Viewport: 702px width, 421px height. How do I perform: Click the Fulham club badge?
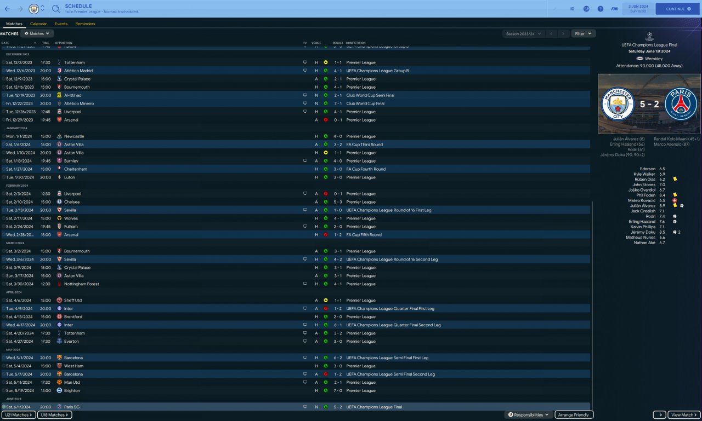click(x=59, y=227)
